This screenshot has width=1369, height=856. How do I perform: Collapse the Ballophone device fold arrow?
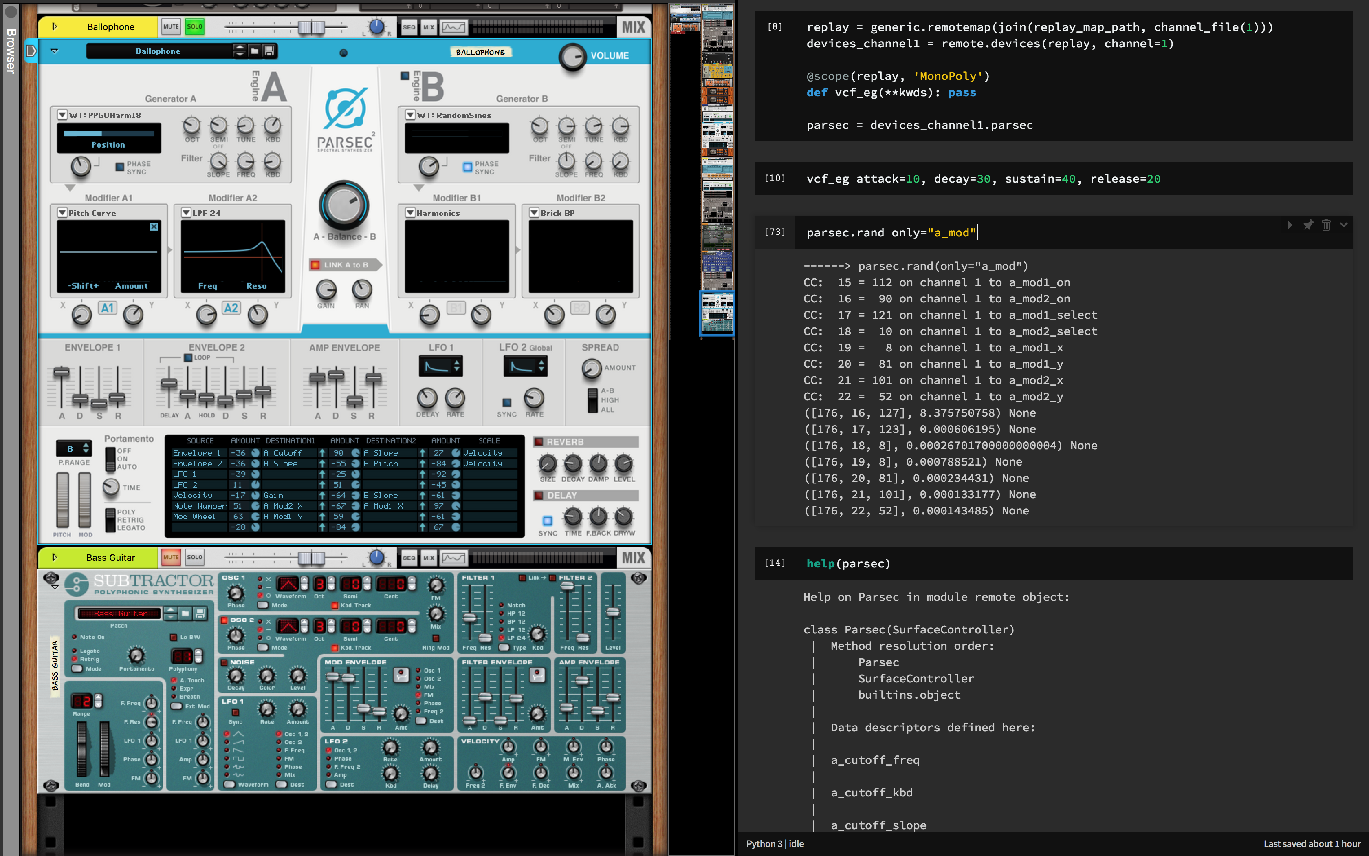pos(54,51)
